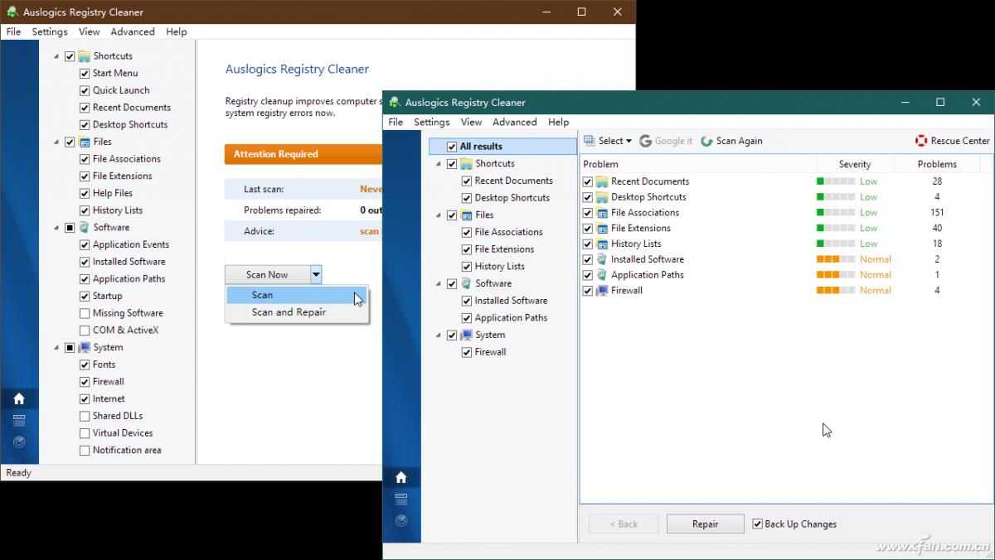Click Recent Documents low severity bar
Image resolution: width=995 pixels, height=560 pixels.
(836, 181)
